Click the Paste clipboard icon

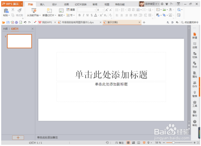click(6, 11)
